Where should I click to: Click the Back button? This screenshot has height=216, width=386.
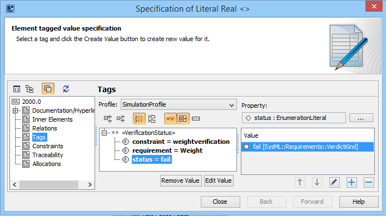266,202
